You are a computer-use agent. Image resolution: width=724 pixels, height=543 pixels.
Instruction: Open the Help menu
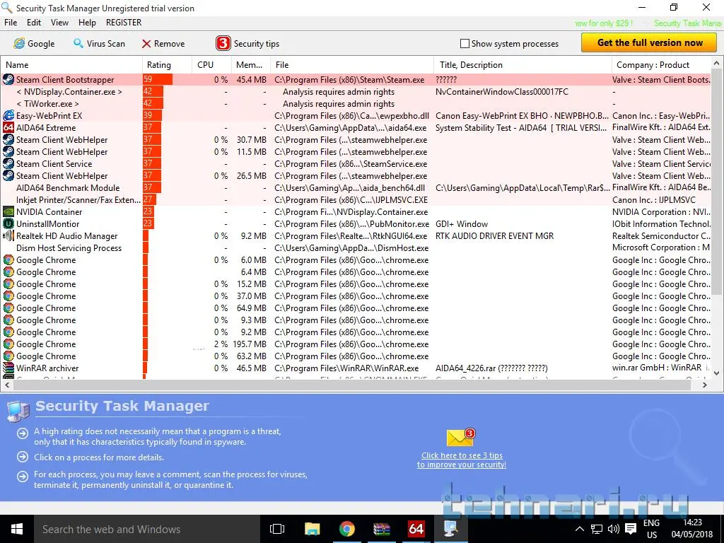click(87, 23)
